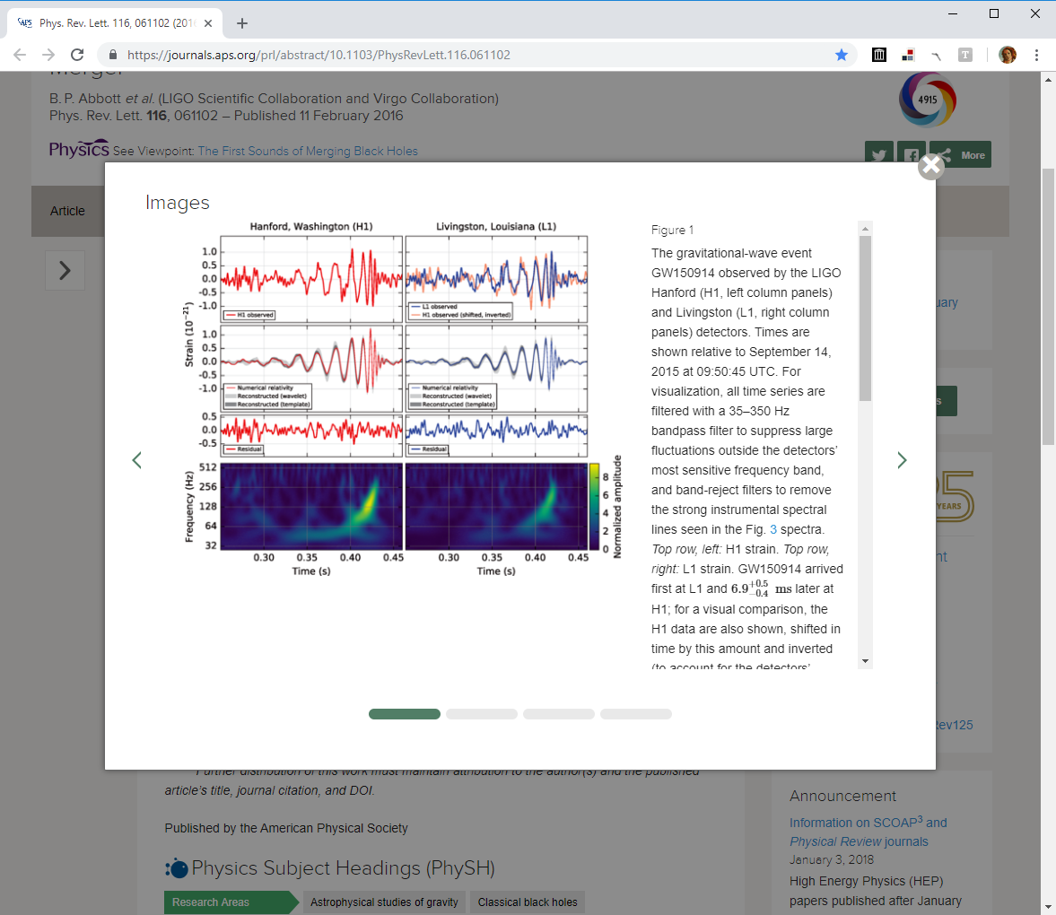Go to the previous figure arrow

[x=137, y=460]
